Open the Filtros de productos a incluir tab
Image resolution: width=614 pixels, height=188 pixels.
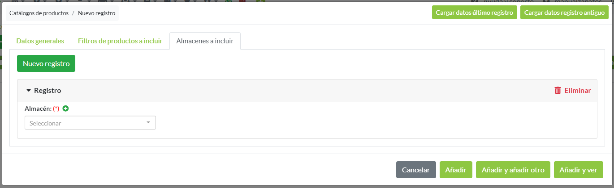[120, 41]
